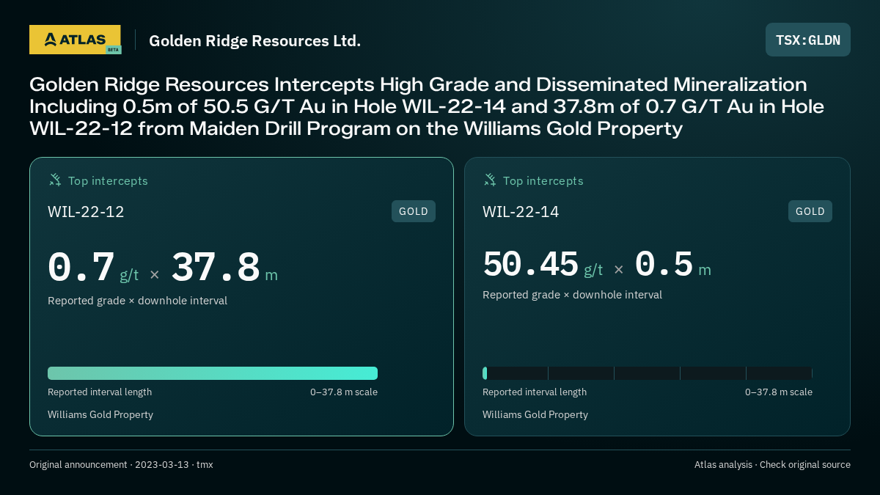The image size is (880, 495).
Task: Click the 37.8 m interval value
Action: 224,268
